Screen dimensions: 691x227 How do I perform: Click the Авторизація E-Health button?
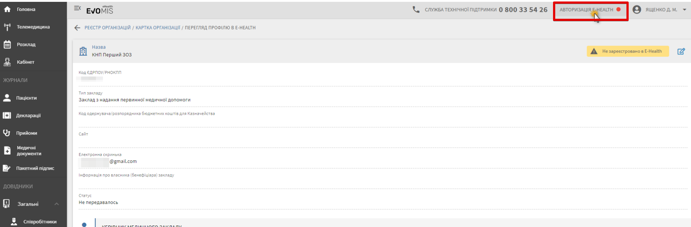coord(590,10)
